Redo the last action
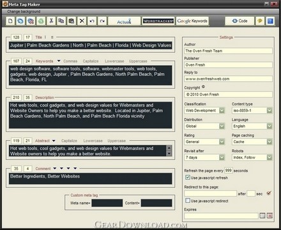The height and width of the screenshot is (230, 281). [x=102, y=21]
